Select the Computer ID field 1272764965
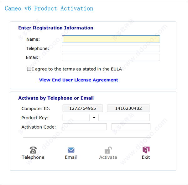Viewport: 188px width, 185px height. coord(83,108)
